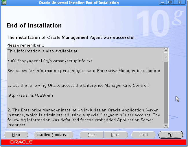Click the line starting '1. Use the following URL'
The image size is (188, 147).
click(x=78, y=86)
